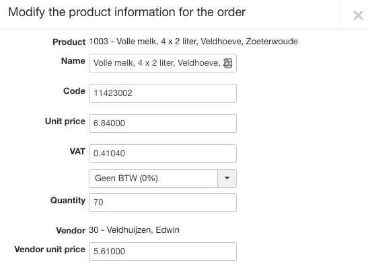Click the bold Name label
Viewport: 368px width, 263px height.
pyautogui.click(x=73, y=61)
